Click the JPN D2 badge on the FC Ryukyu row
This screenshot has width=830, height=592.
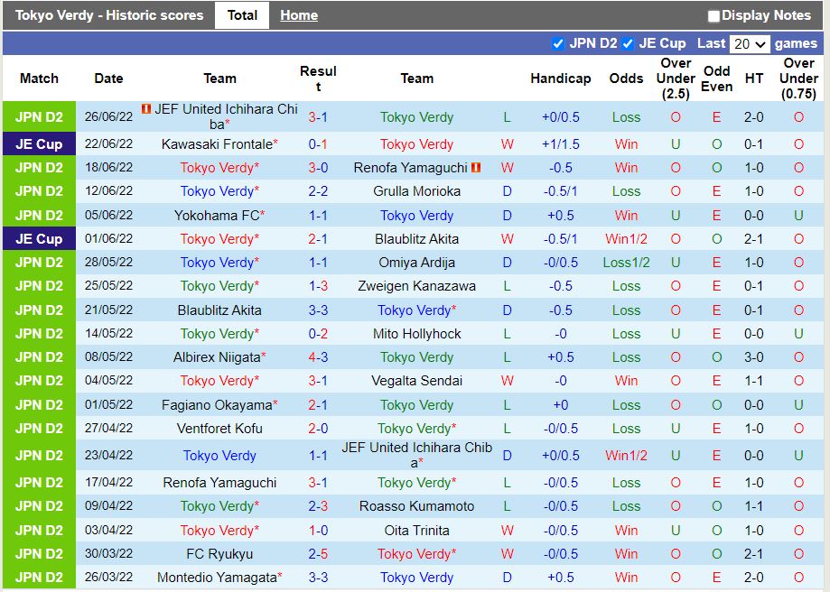[39, 553]
